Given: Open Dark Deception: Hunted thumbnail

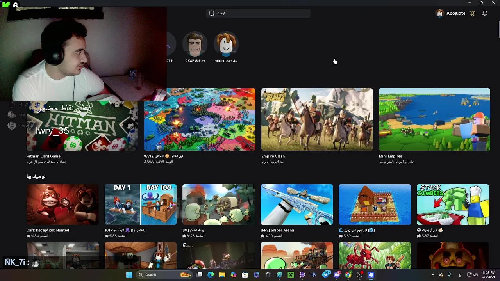Looking at the screenshot, I should [x=62, y=205].
